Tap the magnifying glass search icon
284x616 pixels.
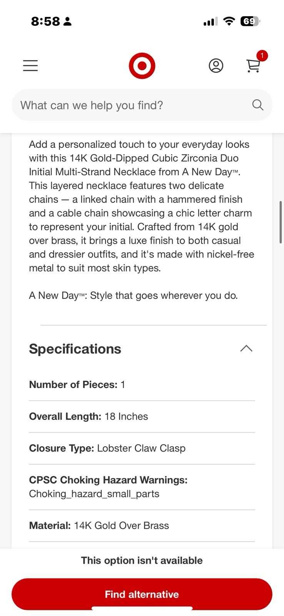tap(258, 105)
